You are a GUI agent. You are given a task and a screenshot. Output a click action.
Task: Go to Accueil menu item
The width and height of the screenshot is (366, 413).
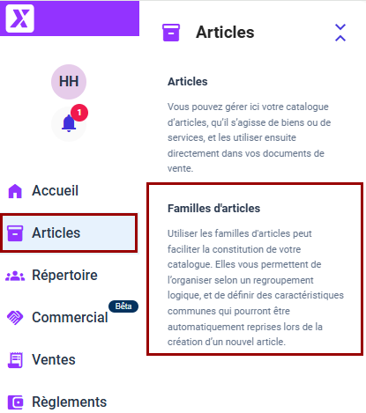tap(56, 191)
